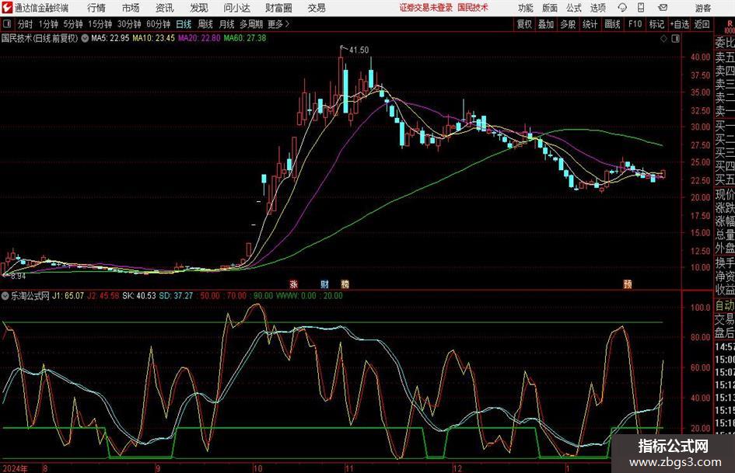
Task: Click 证券交易未登录 login status link
Action: tap(426, 8)
